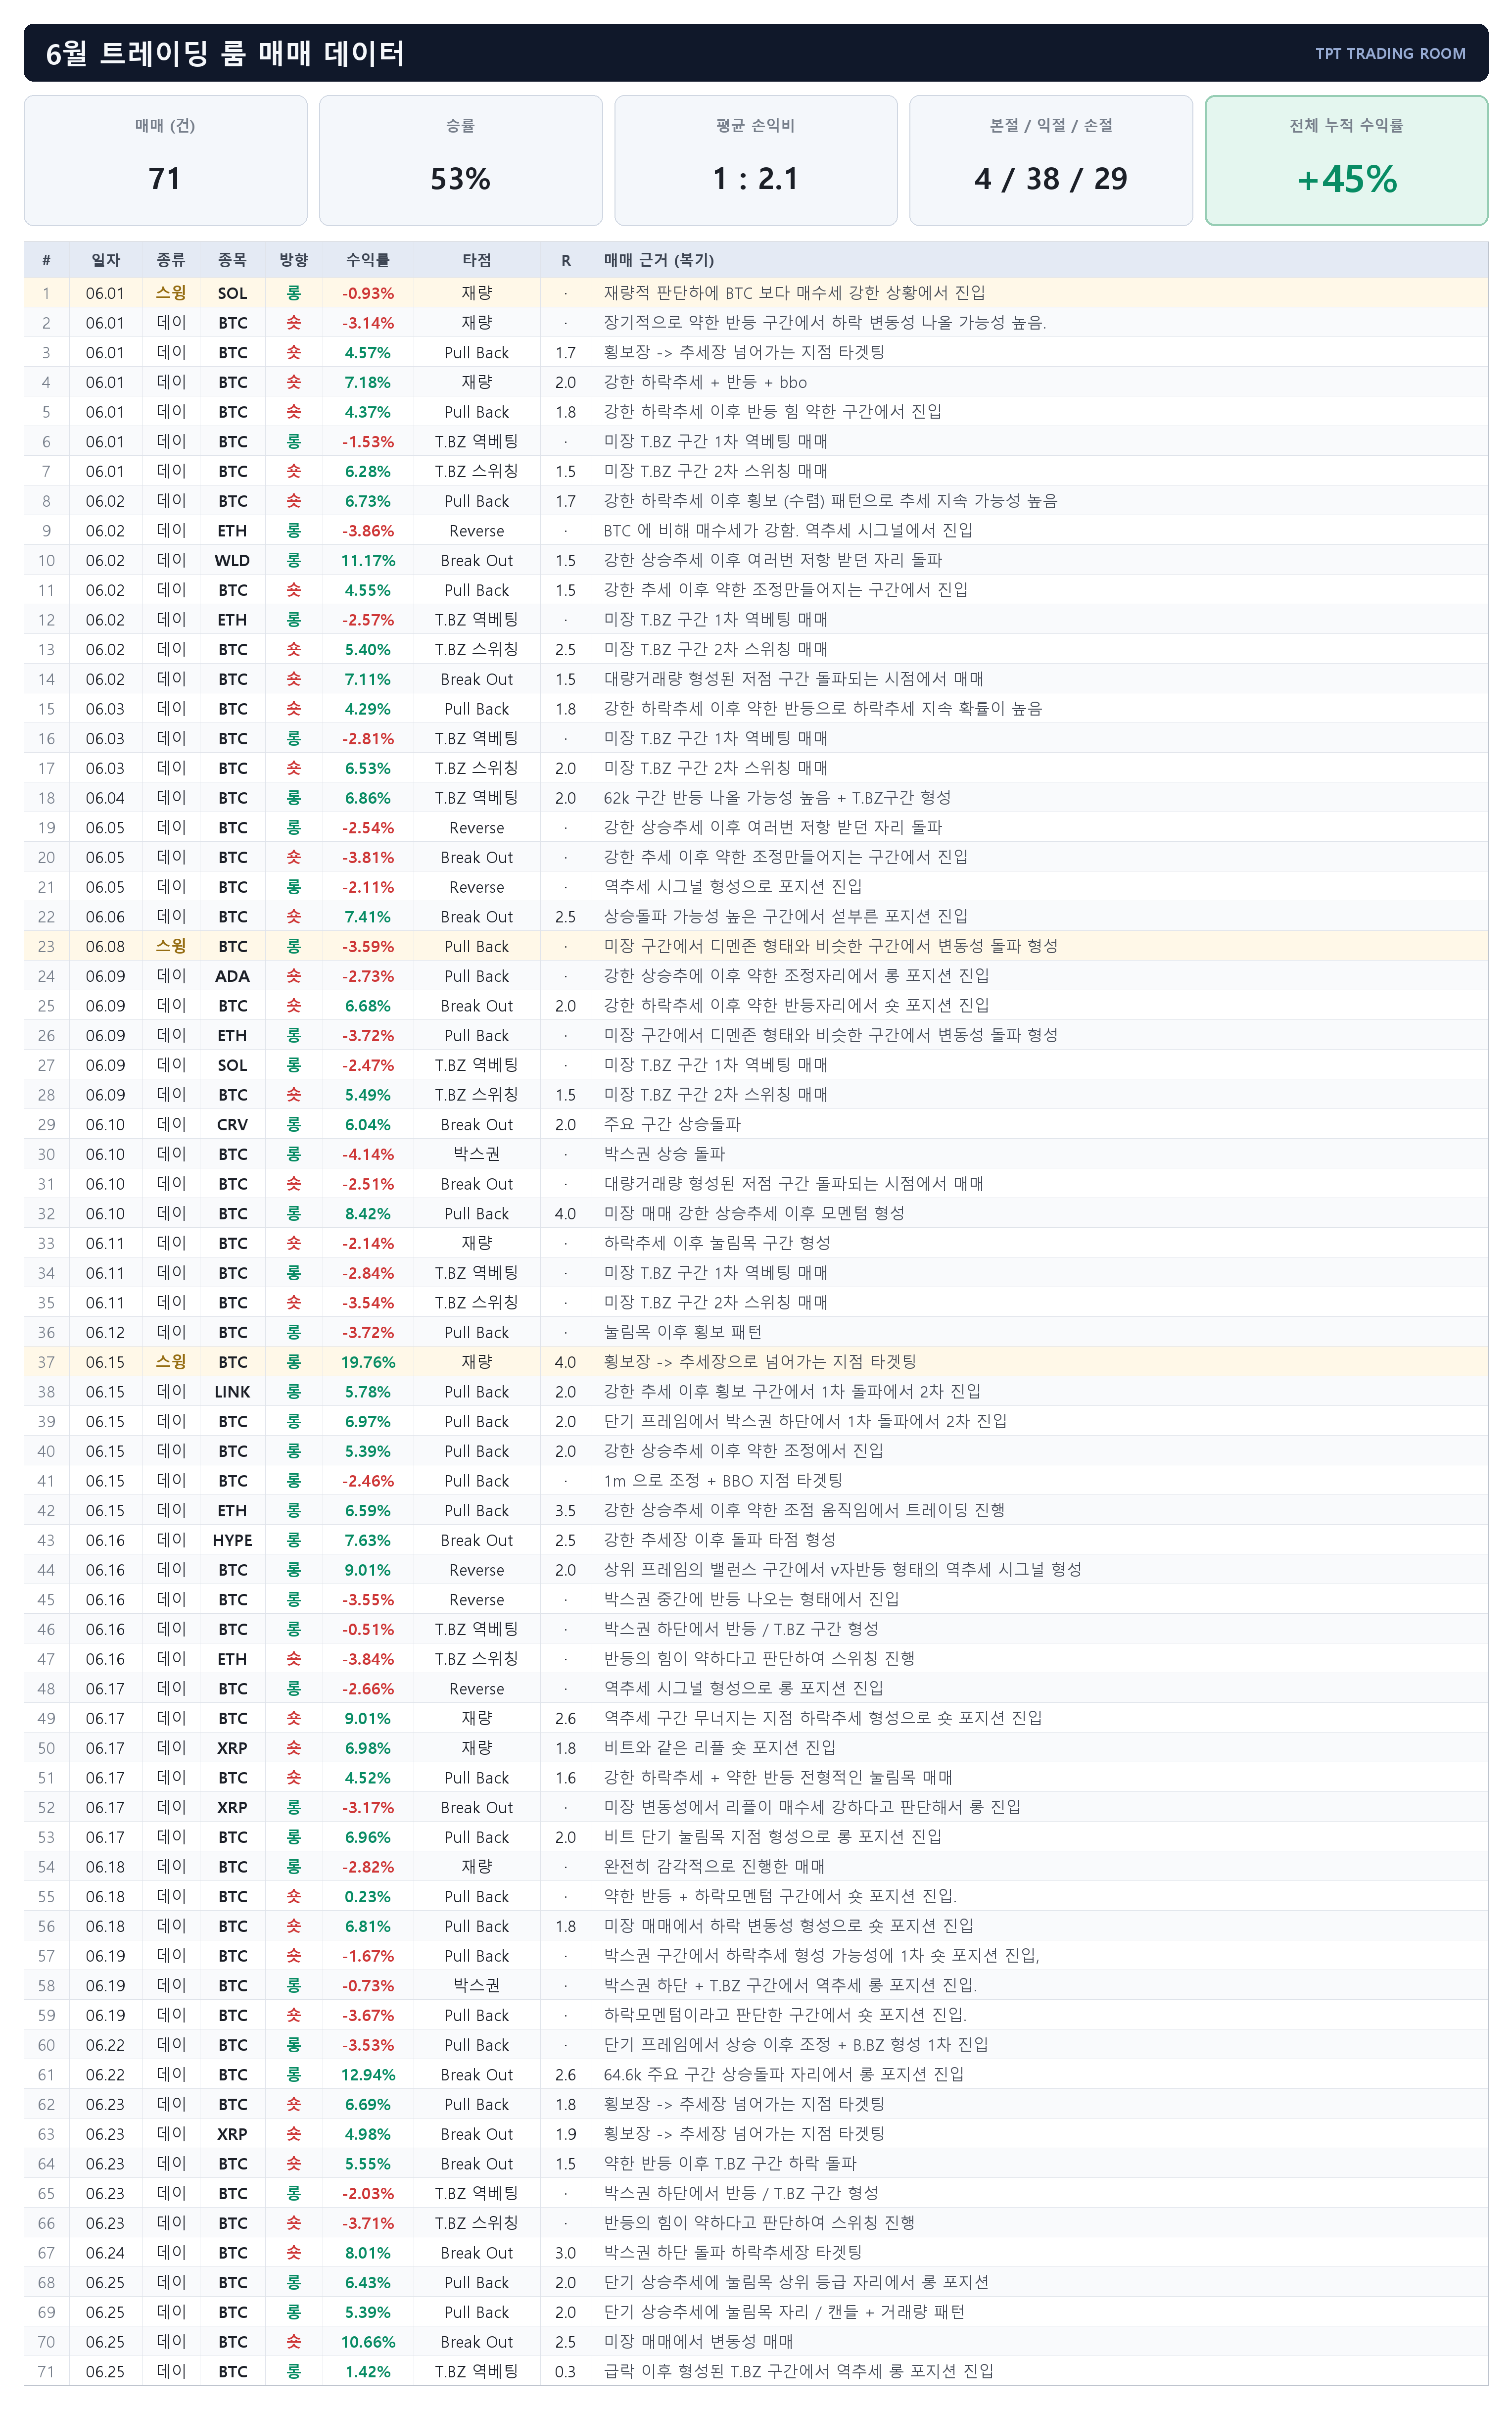Click the '강한 추세장 이후 돌파 타점 형성' note
1512x2409 pixels.
point(720,1540)
